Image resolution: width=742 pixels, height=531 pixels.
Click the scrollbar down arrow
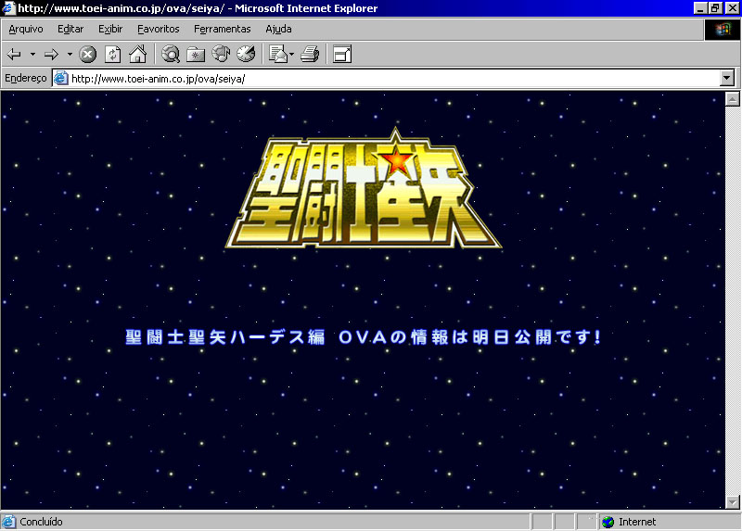point(732,501)
